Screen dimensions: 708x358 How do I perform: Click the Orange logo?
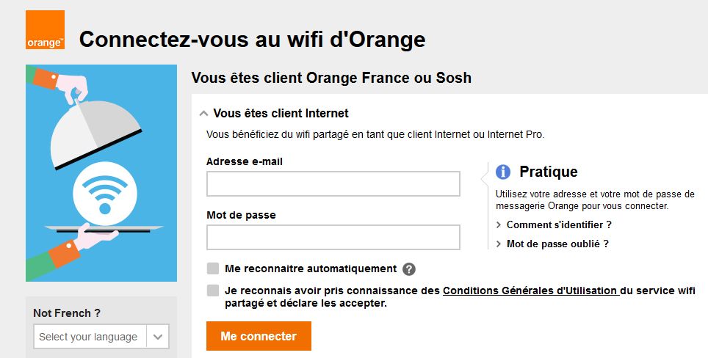pyautogui.click(x=46, y=30)
